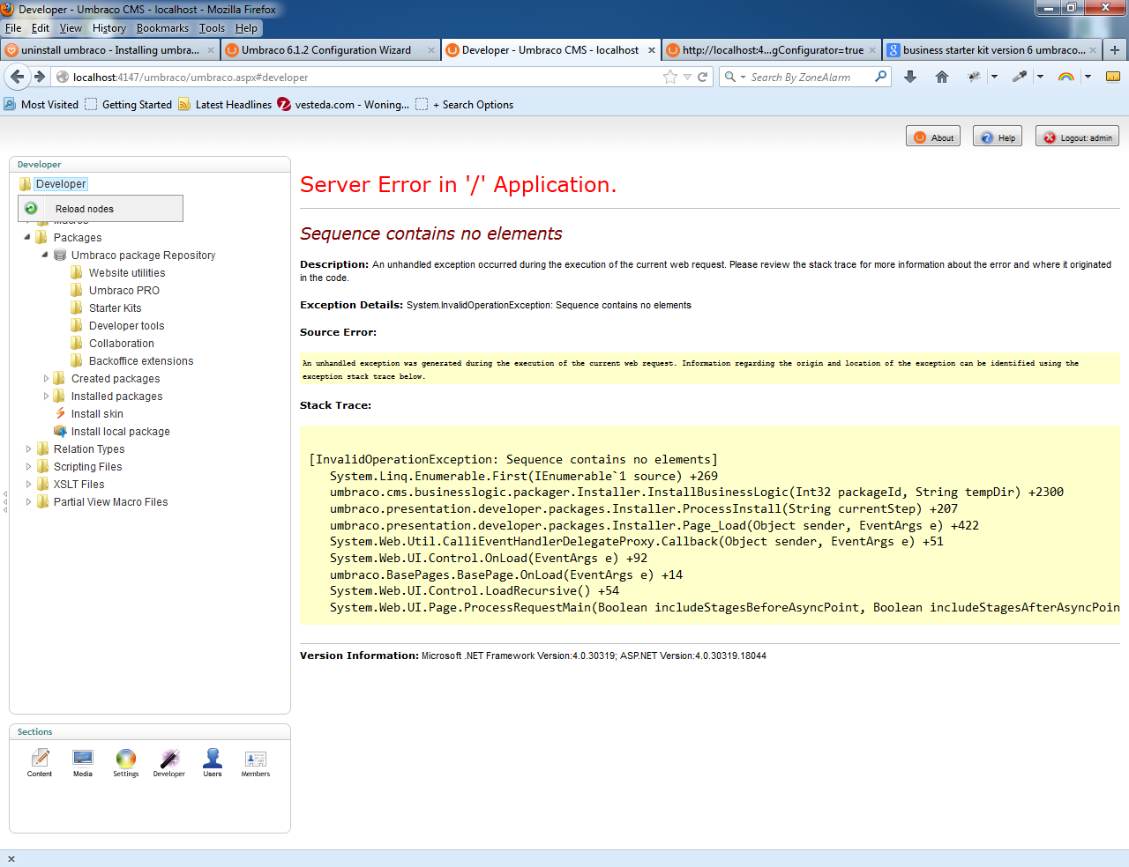
Task: Select Reload nodes in context menu
Action: coord(101,209)
